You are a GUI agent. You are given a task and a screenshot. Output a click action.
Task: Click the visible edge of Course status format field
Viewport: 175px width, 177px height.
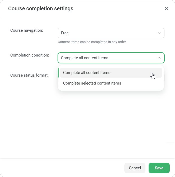164,78
